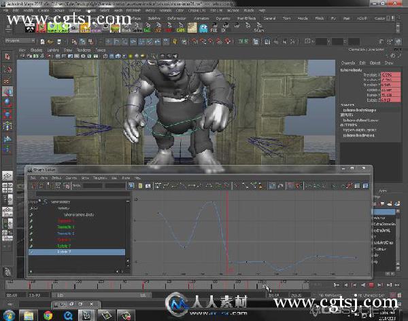Click tahoro:bodyShape under Shapes in Channel Box
The height and width of the screenshot is (321, 408).
point(359,110)
